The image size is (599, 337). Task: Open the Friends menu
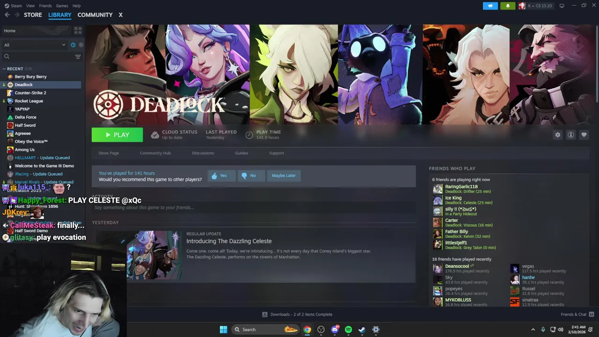click(45, 6)
